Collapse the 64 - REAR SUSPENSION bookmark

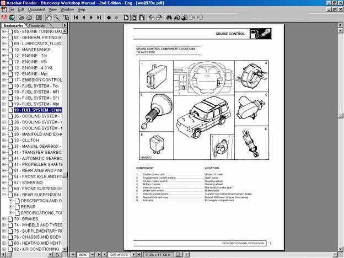click(4, 195)
